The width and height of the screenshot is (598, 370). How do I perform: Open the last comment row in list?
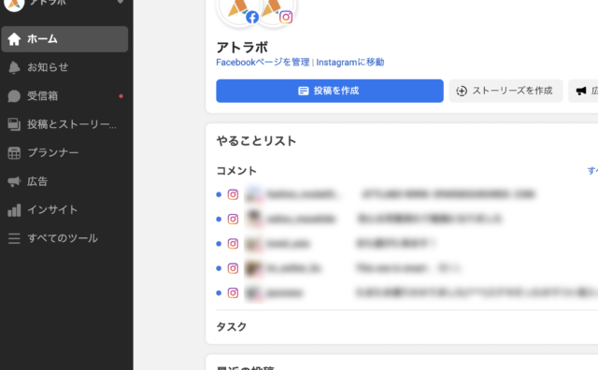click(407, 293)
